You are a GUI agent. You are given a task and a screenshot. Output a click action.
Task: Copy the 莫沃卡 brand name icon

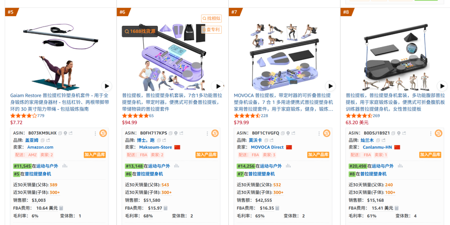click(266, 140)
